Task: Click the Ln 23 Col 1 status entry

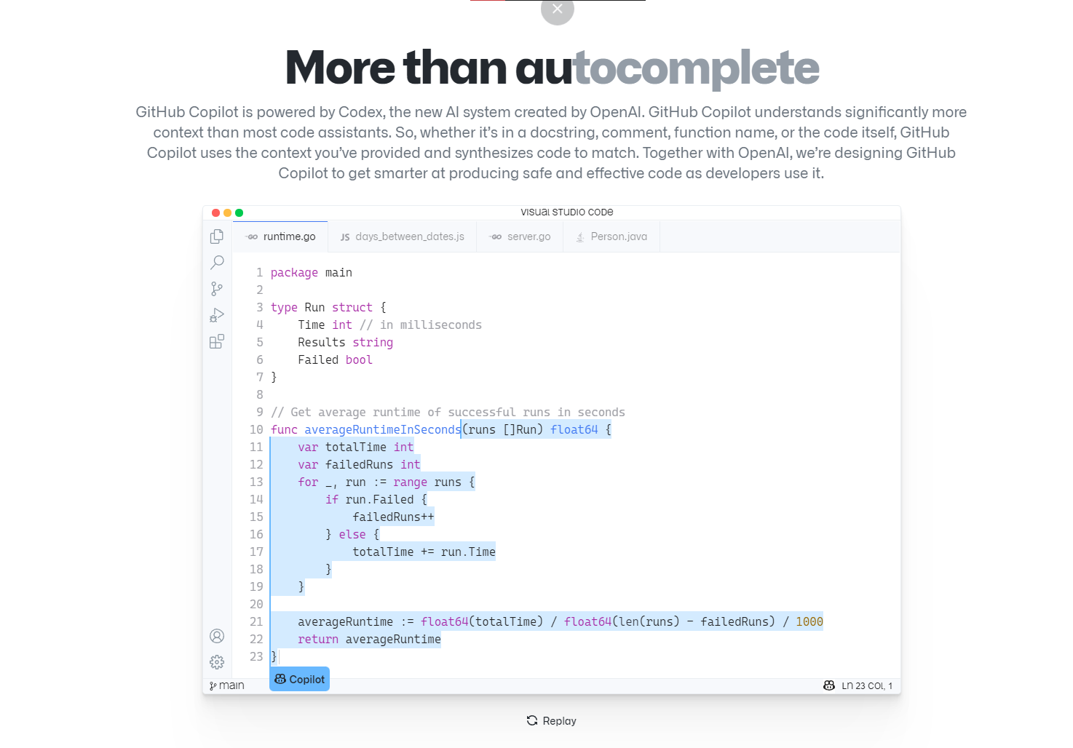Action: click(x=867, y=685)
